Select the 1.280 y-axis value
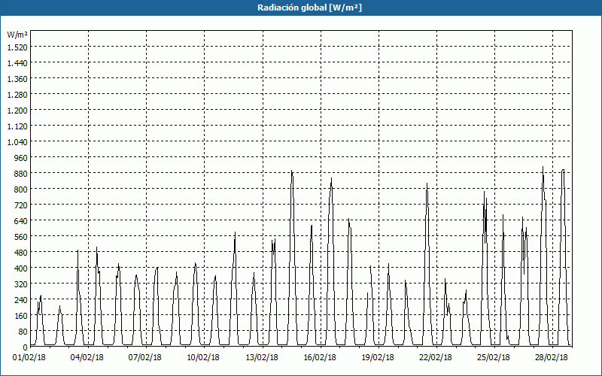Screen dimensions: 602x376 pos(17,95)
